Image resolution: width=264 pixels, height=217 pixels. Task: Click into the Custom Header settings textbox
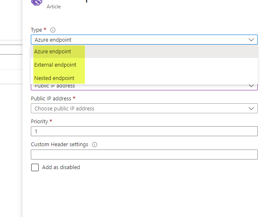click(x=144, y=155)
